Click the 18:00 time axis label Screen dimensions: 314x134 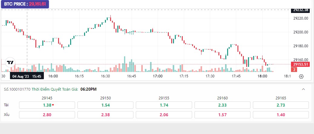[262, 76]
